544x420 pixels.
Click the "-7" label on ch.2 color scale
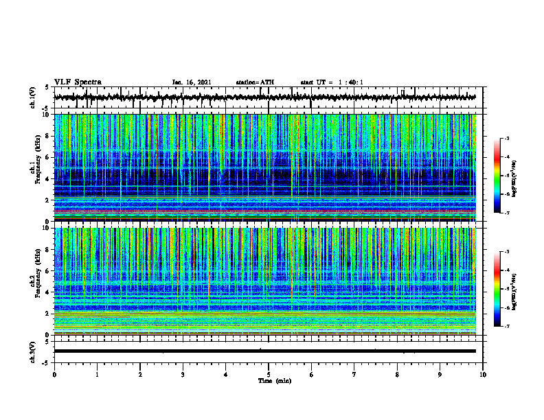(x=506, y=326)
